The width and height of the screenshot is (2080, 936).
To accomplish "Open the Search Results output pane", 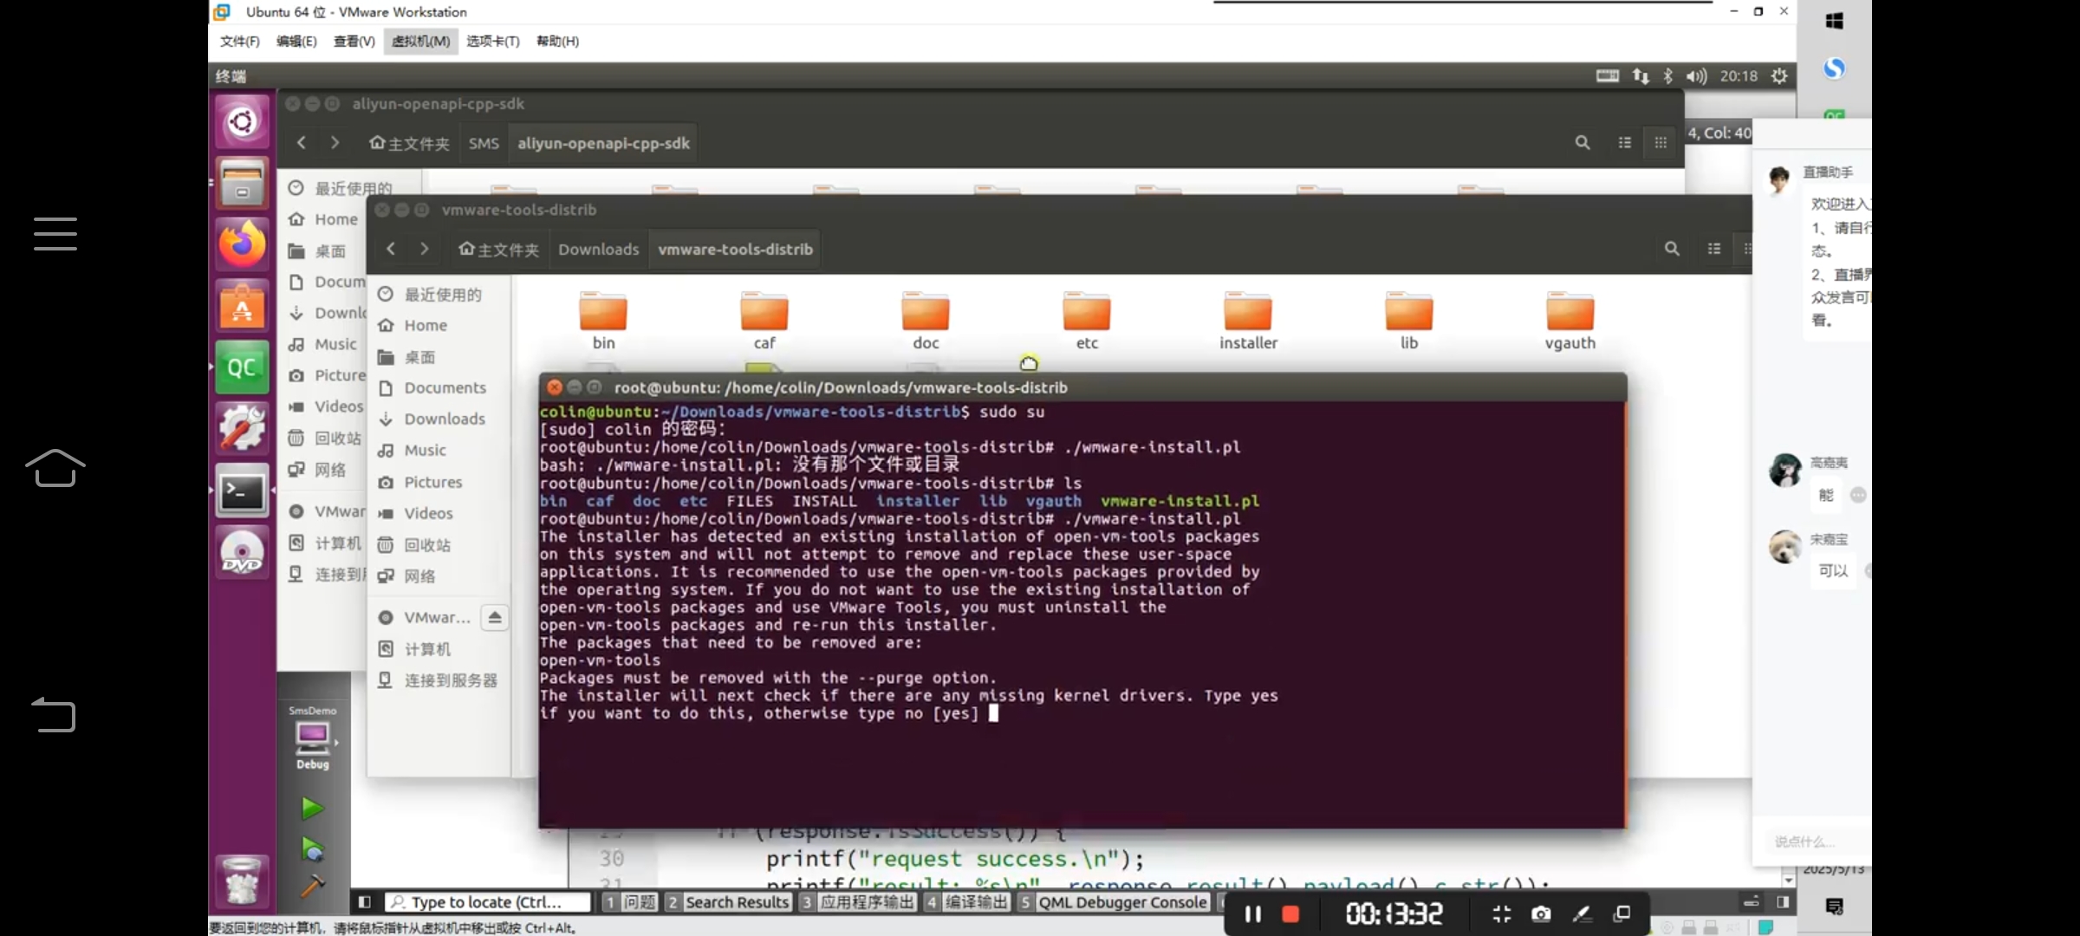I will pos(729,902).
